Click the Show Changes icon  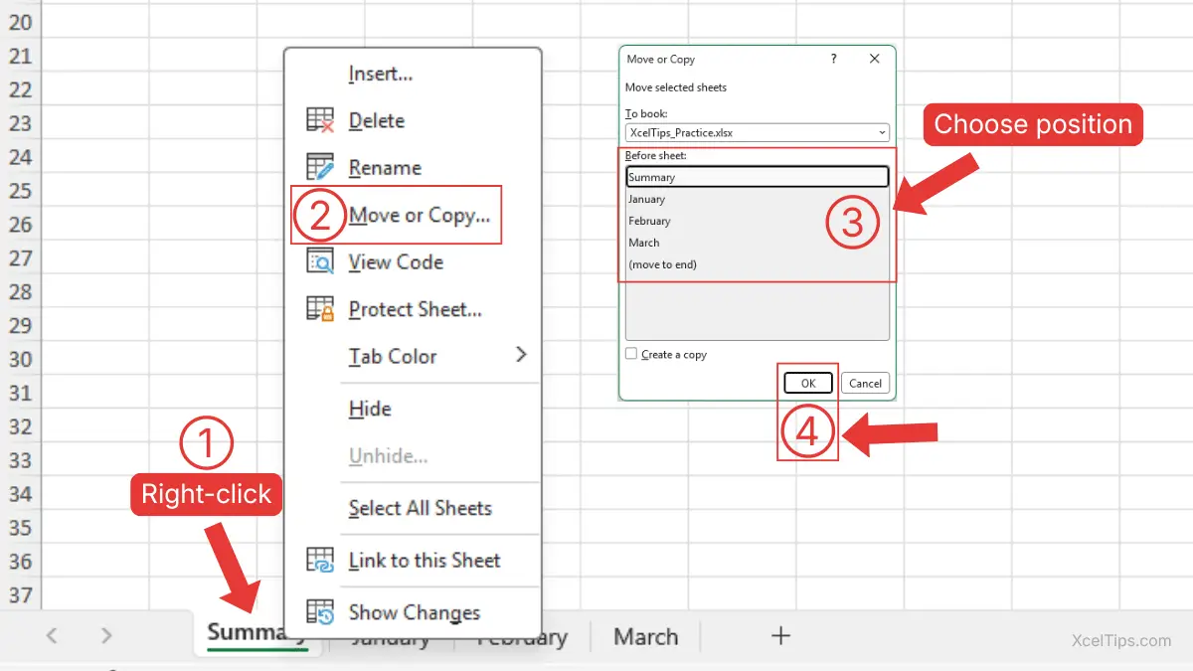320,612
